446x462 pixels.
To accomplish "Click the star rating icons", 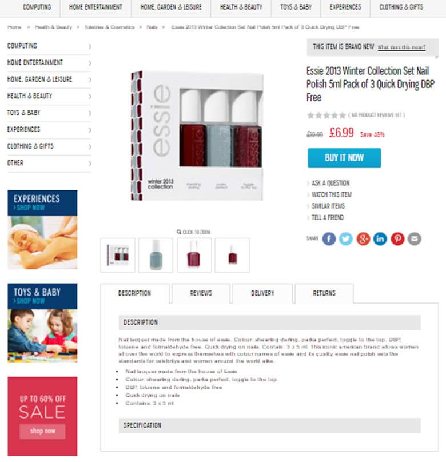I will pos(326,115).
